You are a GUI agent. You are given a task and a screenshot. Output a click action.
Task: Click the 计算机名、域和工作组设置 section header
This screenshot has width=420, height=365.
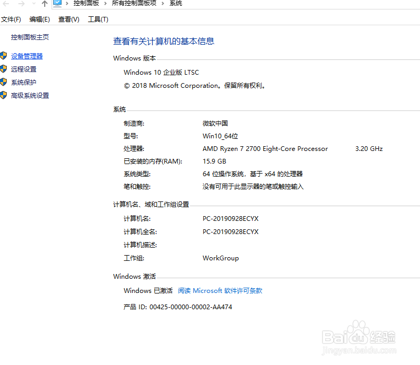tap(151, 205)
